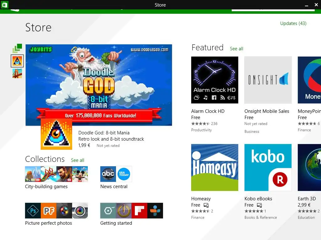This screenshot has width=321, height=240.
Task: Open the Earth 3D app tile
Action: click(309, 167)
